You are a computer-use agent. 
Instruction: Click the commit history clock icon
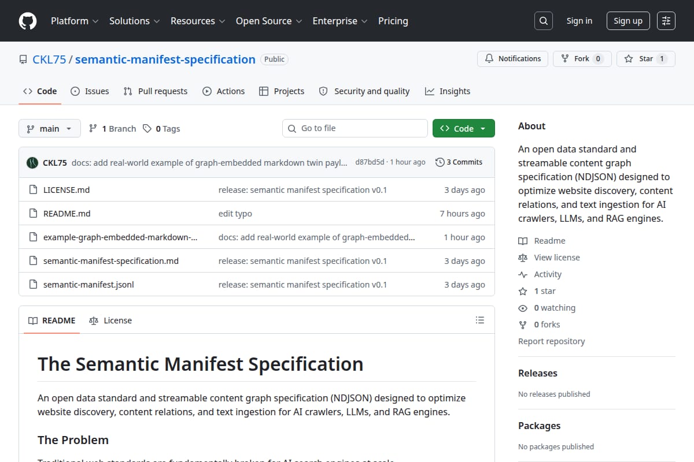tap(440, 162)
